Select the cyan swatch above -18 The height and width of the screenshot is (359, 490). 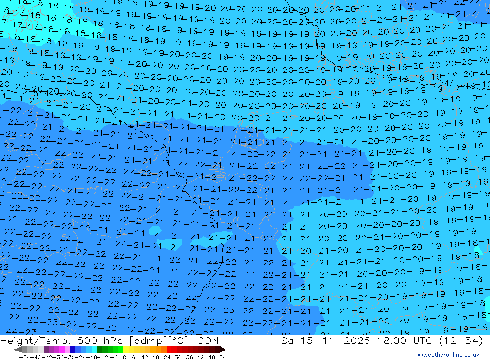coord(94,350)
